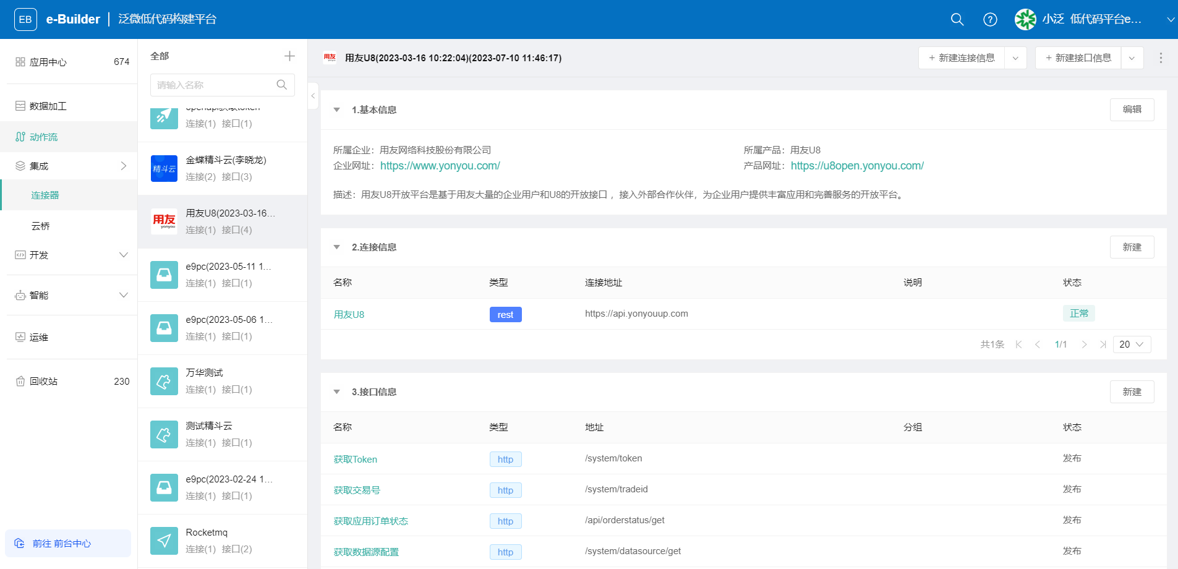
Task: Click the user avatar next to 小泛
Action: pos(1025,19)
